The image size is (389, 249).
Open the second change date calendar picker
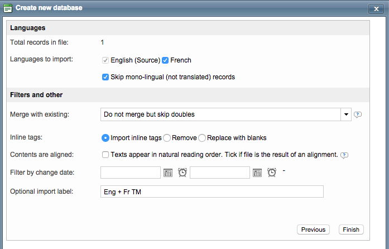[257, 173]
